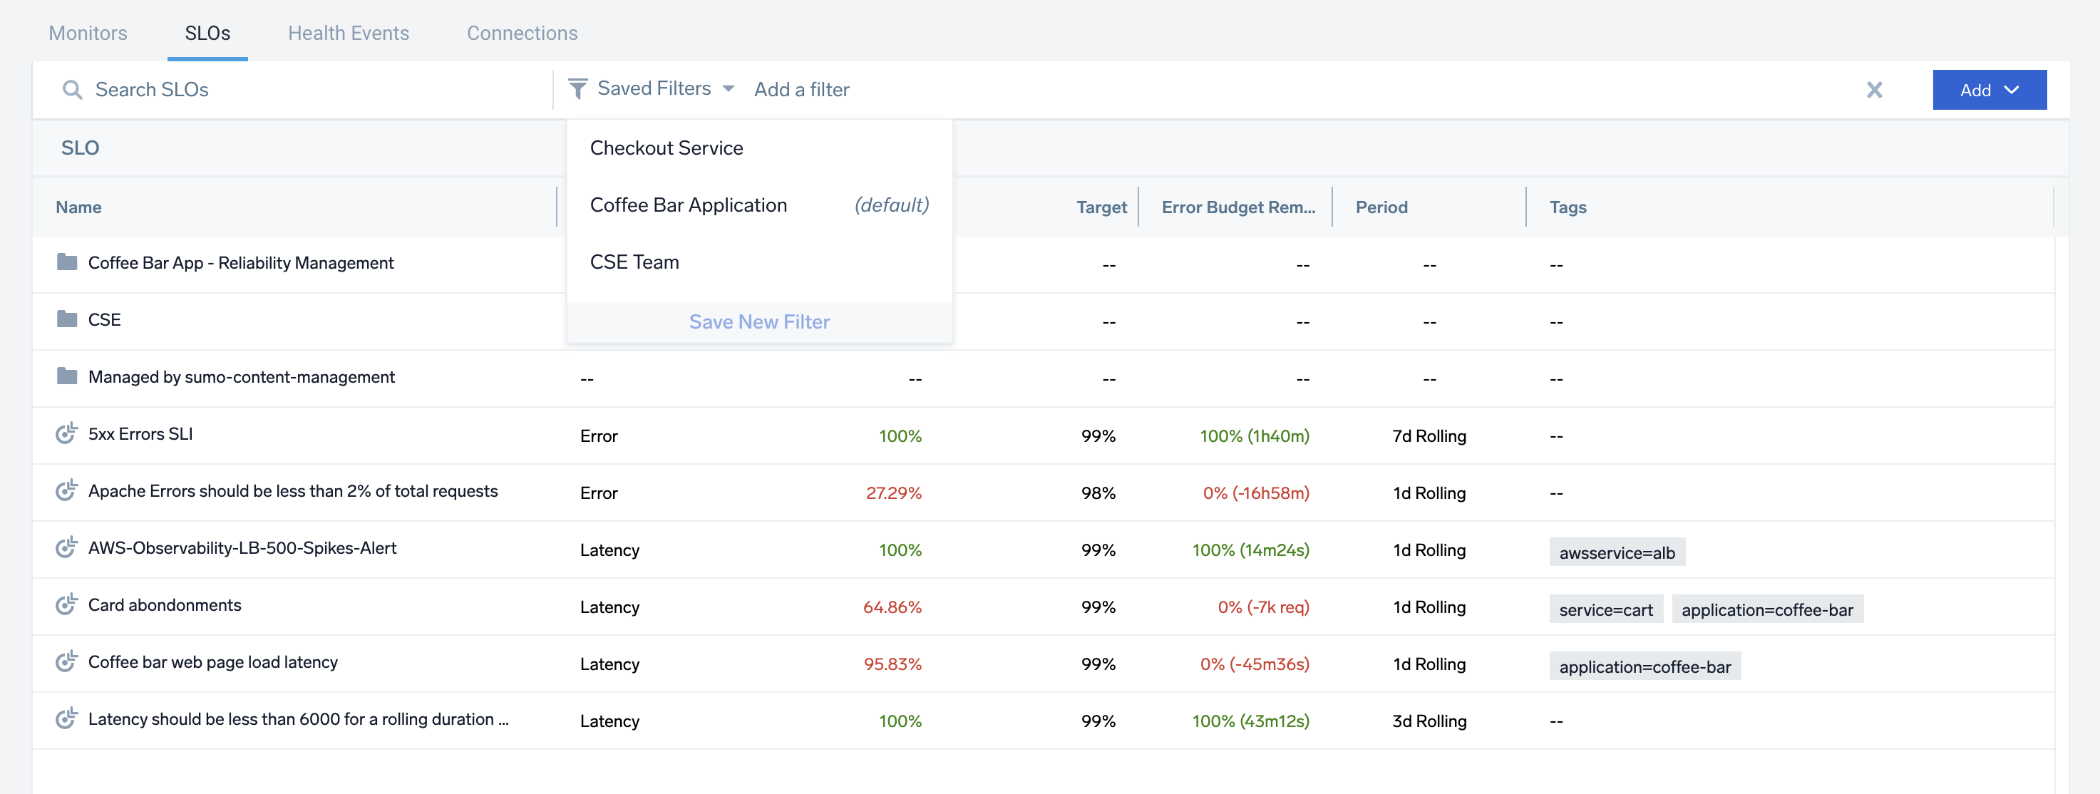Open the Saved Filters dropdown
This screenshot has height=794, width=2100.
point(664,89)
